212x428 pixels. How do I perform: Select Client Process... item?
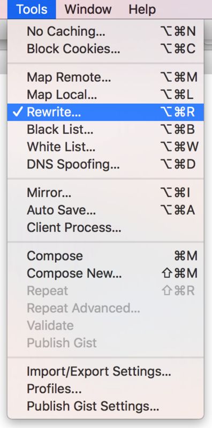[x=105, y=228]
